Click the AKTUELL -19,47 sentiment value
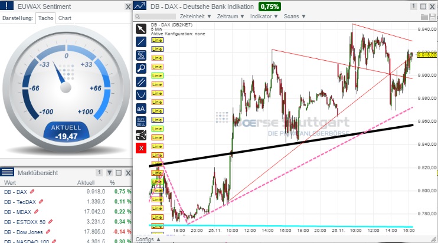Viewport: 438px width, 243px height. 66,132
